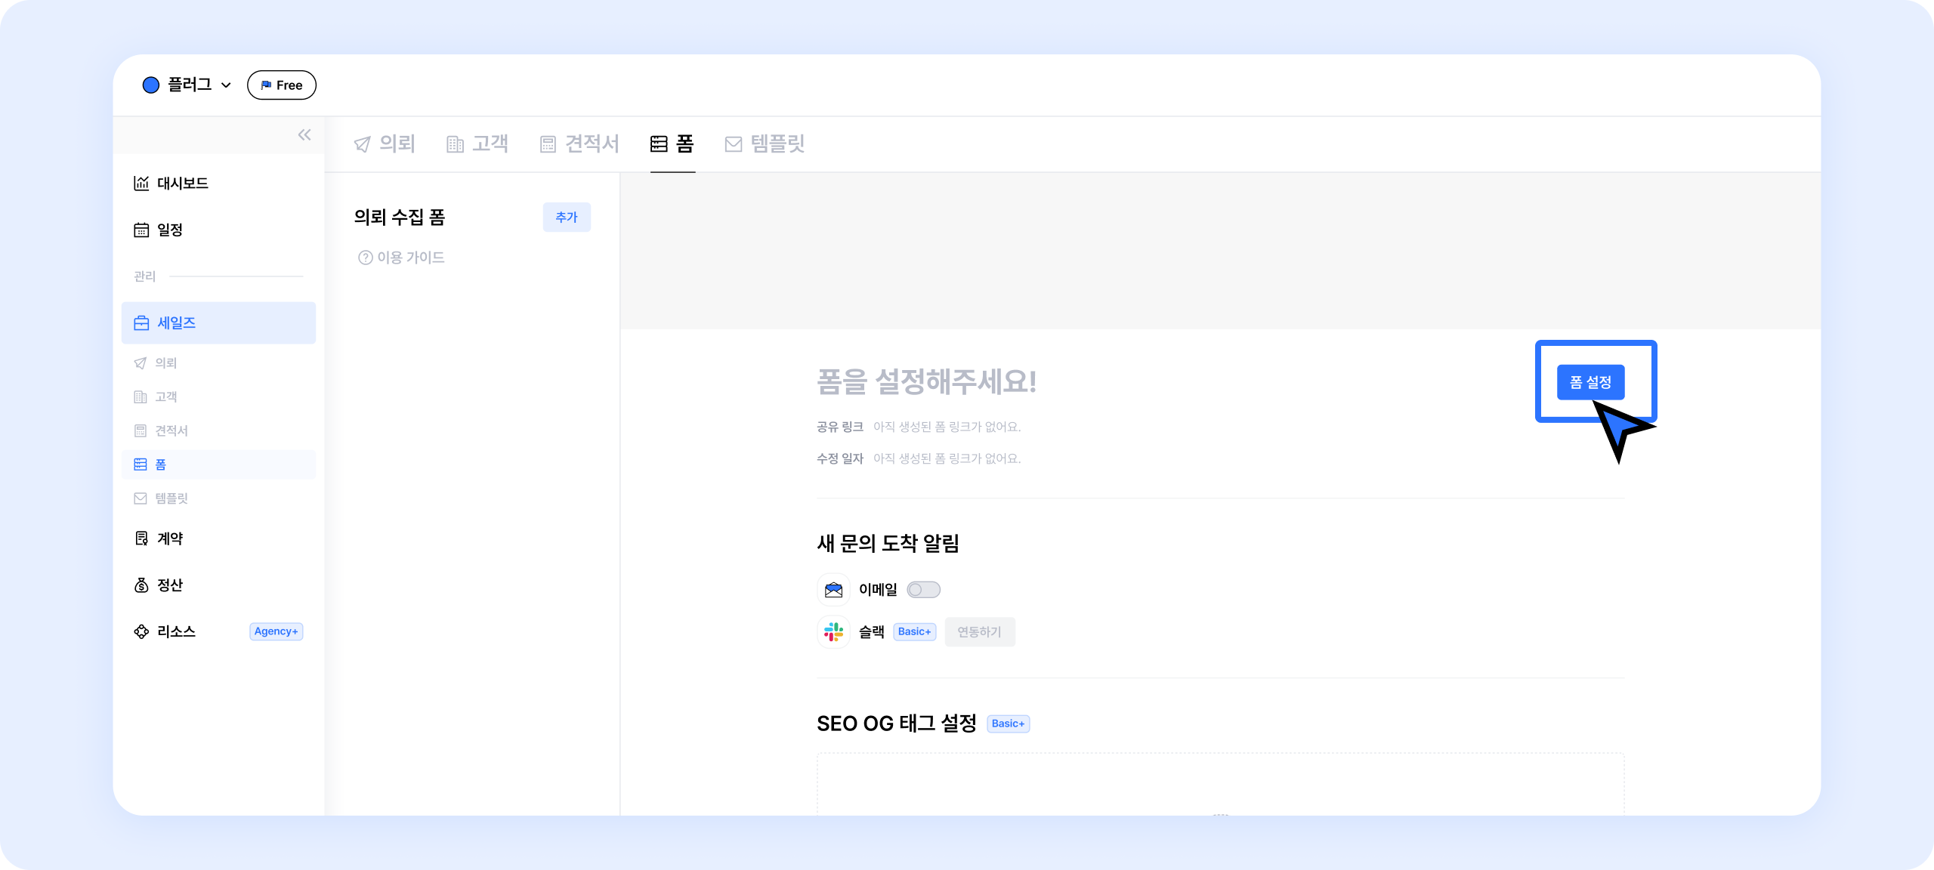
Task: Click the 연동하기 Slack connect button
Action: point(979,632)
